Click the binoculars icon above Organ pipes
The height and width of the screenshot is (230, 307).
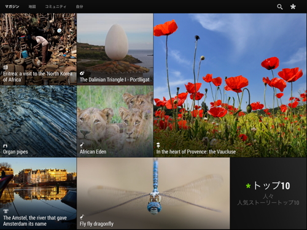[6, 146]
